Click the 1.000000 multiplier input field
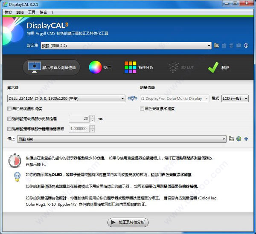Viewport: 256px width, 234px height. tap(79, 129)
